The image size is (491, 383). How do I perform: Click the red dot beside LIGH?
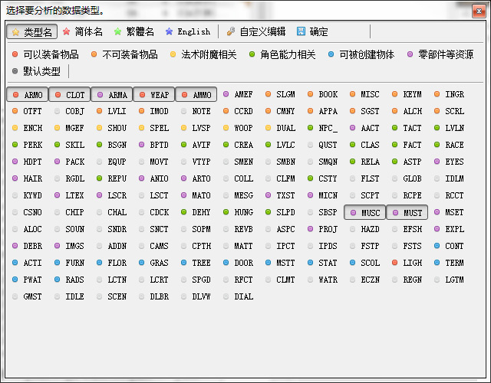pos(395,263)
